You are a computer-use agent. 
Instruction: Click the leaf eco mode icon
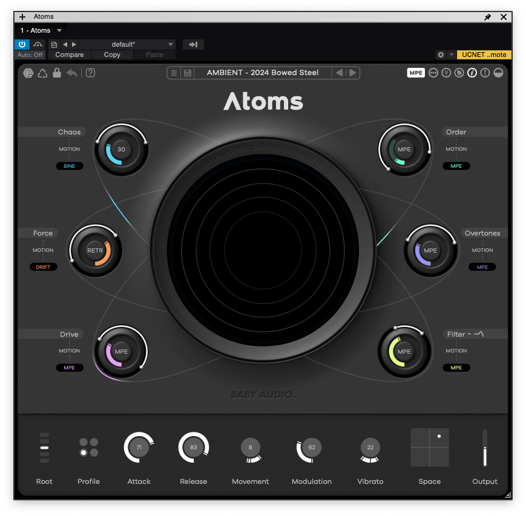(459, 73)
